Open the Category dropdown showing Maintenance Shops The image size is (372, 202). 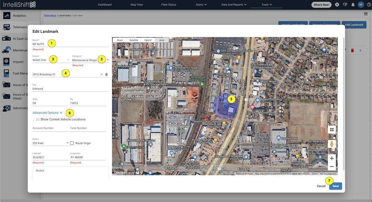point(90,60)
